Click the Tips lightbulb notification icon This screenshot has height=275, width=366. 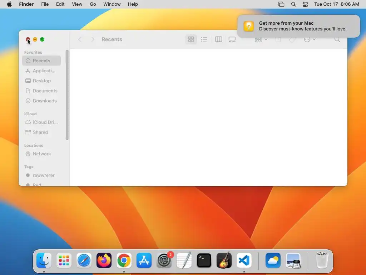249,26
